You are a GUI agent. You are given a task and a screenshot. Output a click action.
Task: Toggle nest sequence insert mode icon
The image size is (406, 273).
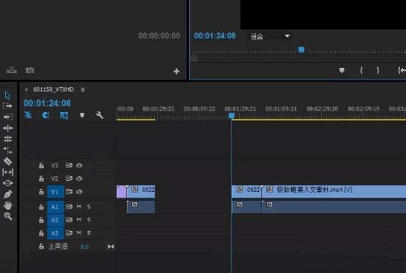[x=28, y=114]
